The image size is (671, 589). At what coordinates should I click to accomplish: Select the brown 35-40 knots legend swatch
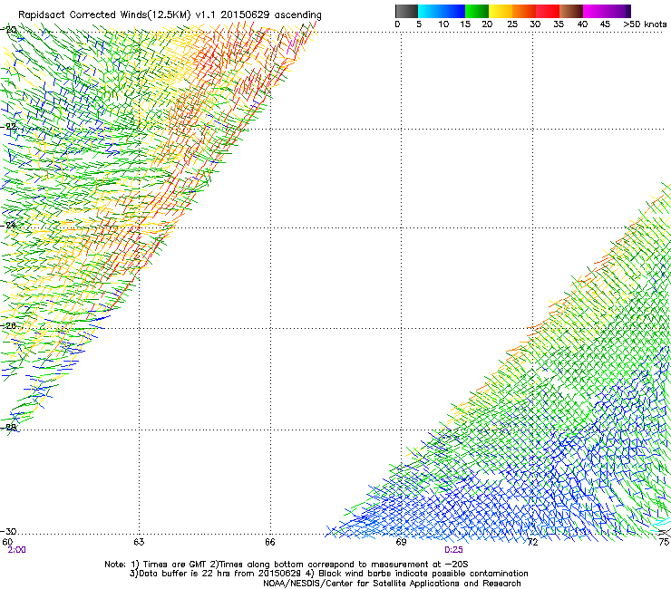point(571,11)
